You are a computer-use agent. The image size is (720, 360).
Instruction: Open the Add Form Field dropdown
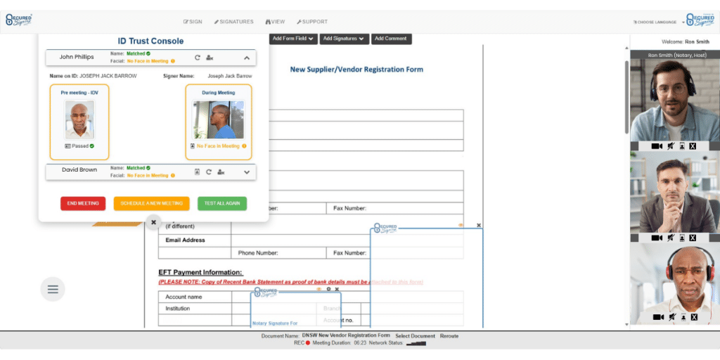tap(293, 39)
